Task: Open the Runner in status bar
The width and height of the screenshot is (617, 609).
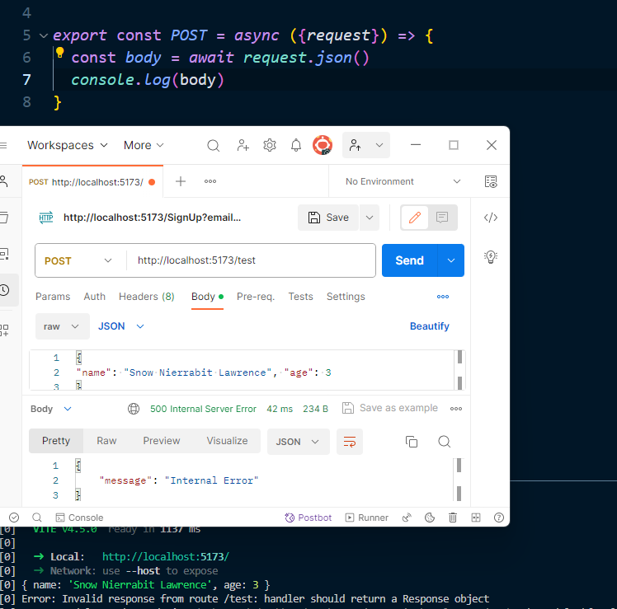Action: coord(367,518)
